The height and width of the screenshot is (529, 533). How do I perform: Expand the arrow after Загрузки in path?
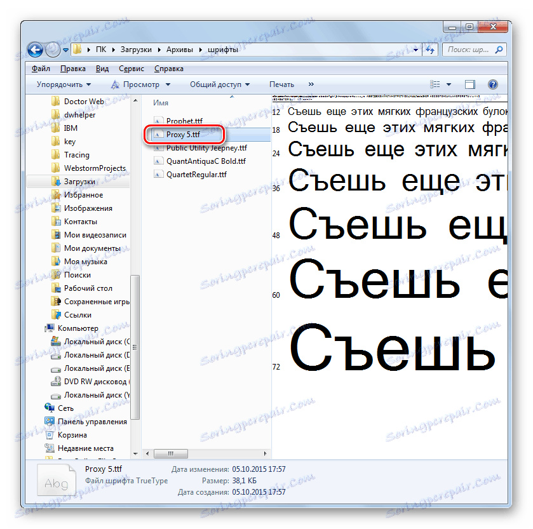pos(159,50)
